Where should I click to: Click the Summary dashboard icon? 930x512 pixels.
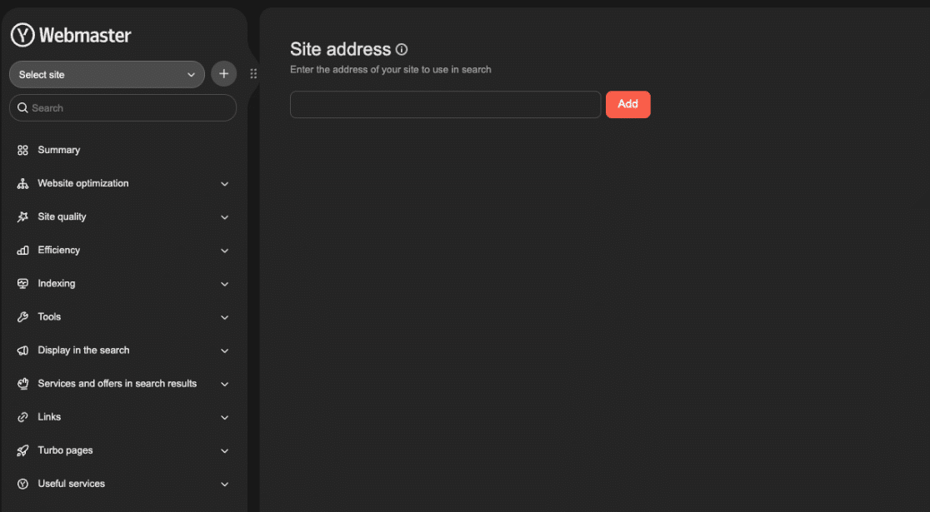click(x=22, y=150)
